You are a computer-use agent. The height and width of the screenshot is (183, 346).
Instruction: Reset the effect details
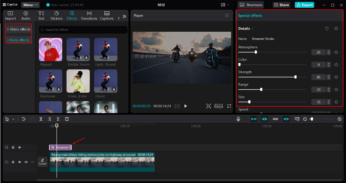pyautogui.click(x=327, y=28)
